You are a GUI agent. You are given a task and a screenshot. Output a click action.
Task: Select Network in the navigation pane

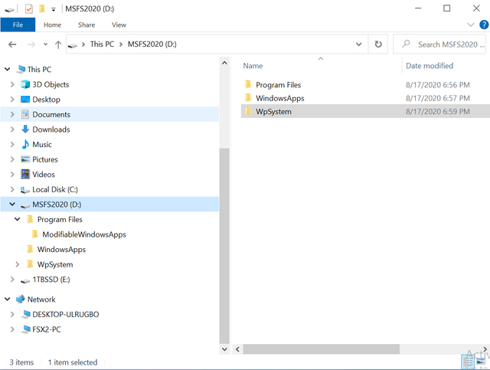pos(41,300)
